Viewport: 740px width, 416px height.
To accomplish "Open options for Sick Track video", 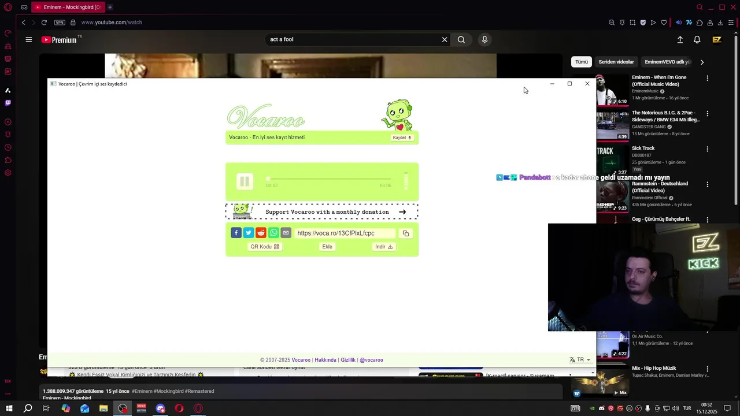I will click(x=707, y=149).
